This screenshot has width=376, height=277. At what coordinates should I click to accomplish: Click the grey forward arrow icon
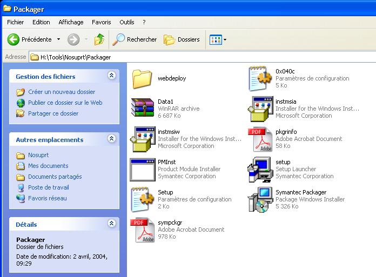click(73, 39)
